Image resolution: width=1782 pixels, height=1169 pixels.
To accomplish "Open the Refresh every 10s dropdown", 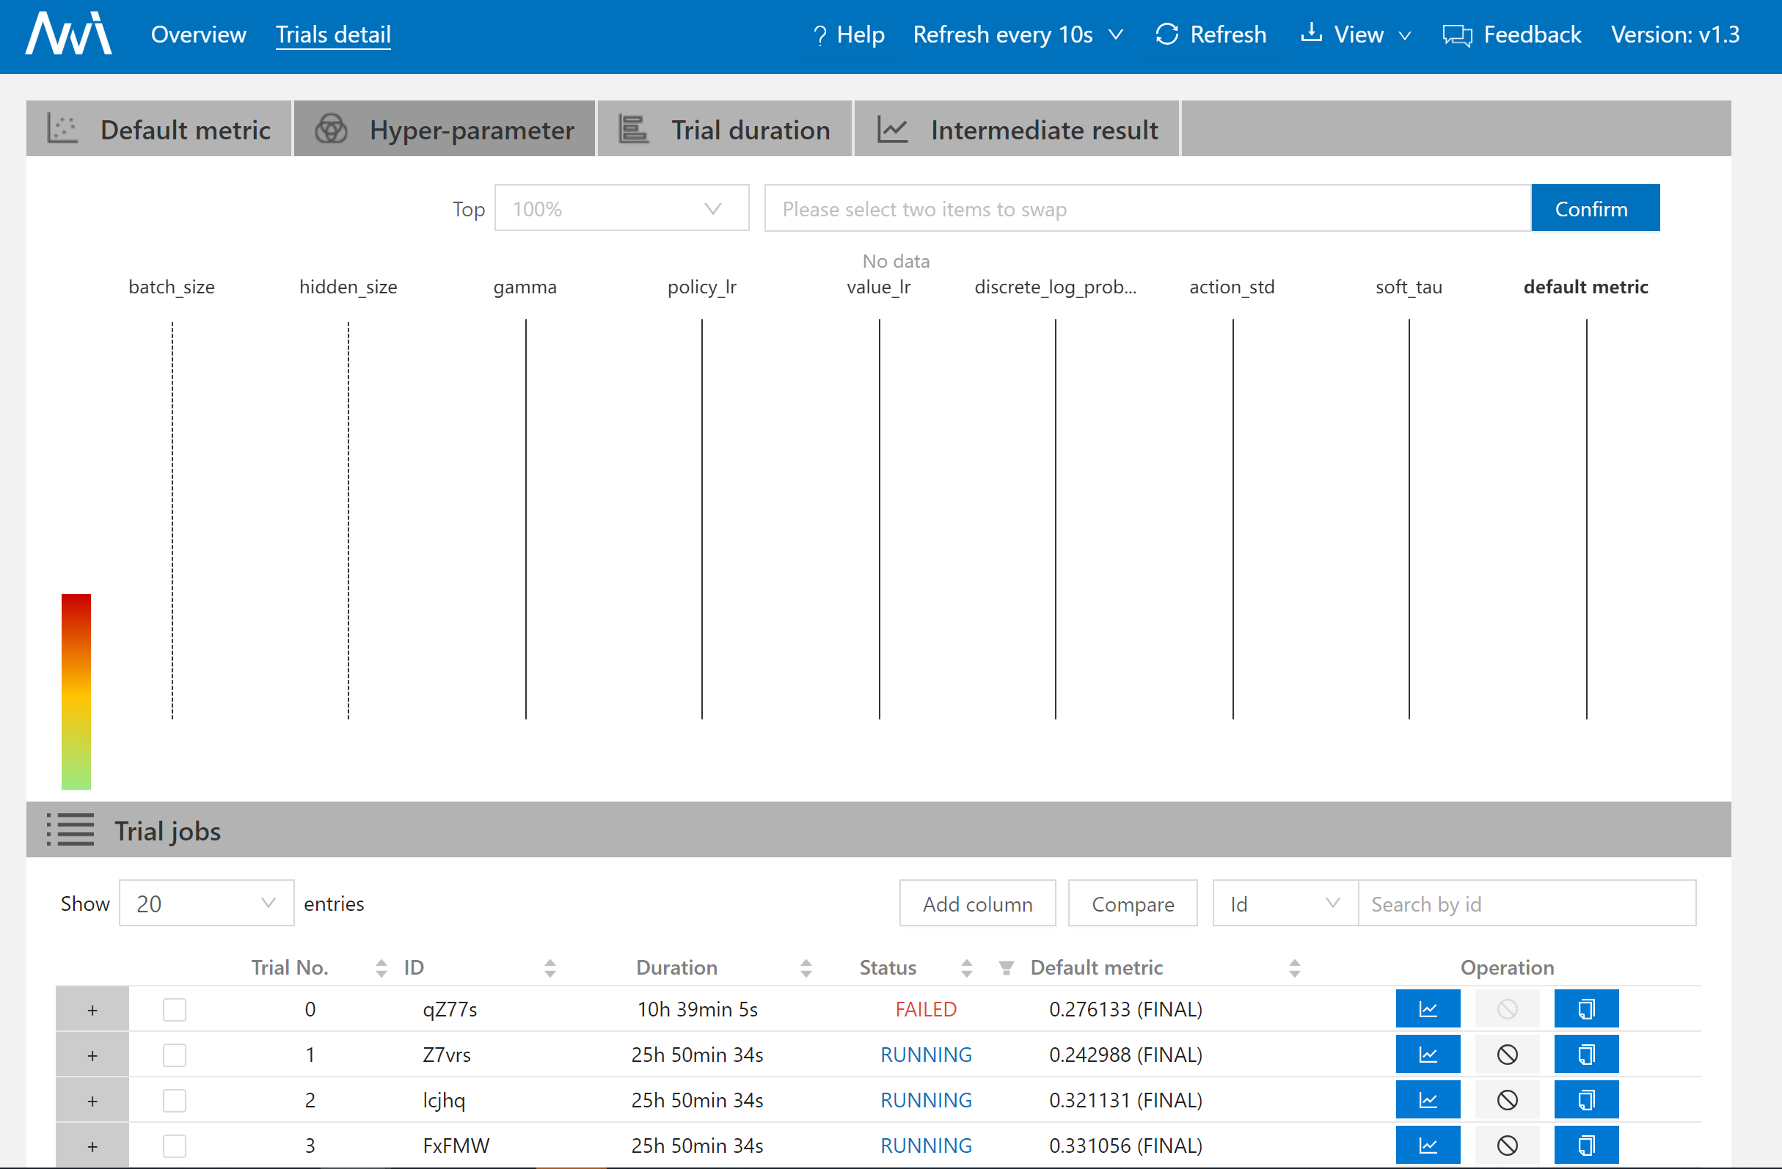I will tap(1018, 34).
